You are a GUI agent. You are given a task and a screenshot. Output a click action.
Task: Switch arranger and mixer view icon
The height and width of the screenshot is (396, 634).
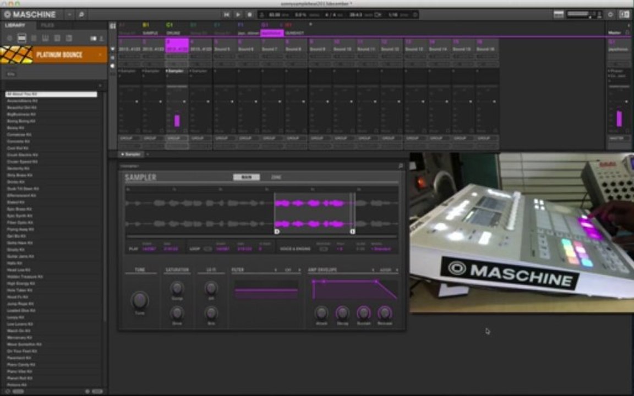[x=113, y=26]
